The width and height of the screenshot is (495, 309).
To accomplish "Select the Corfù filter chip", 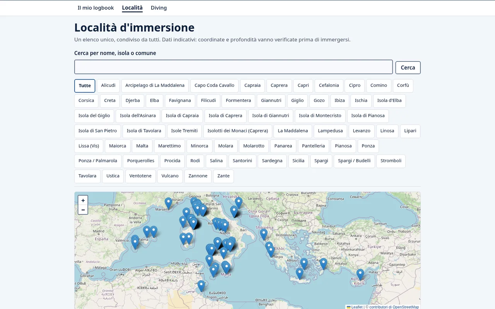I will 403,86.
